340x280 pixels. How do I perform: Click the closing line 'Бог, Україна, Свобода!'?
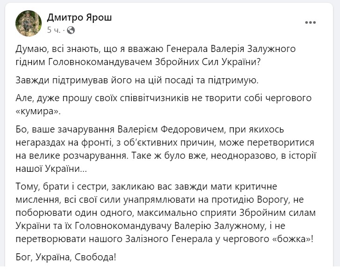click(66, 257)
